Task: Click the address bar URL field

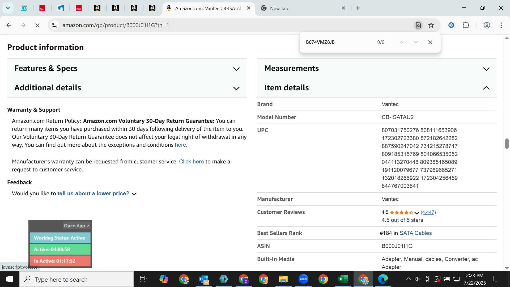Action: tap(234, 25)
